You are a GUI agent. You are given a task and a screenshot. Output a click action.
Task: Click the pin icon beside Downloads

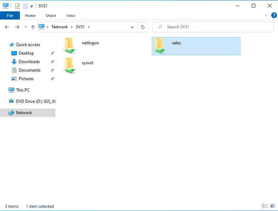(52, 62)
